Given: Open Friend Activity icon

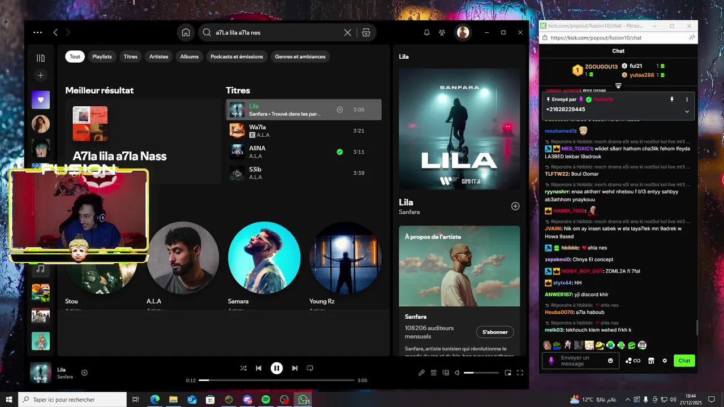Looking at the screenshot, I should 442,33.
